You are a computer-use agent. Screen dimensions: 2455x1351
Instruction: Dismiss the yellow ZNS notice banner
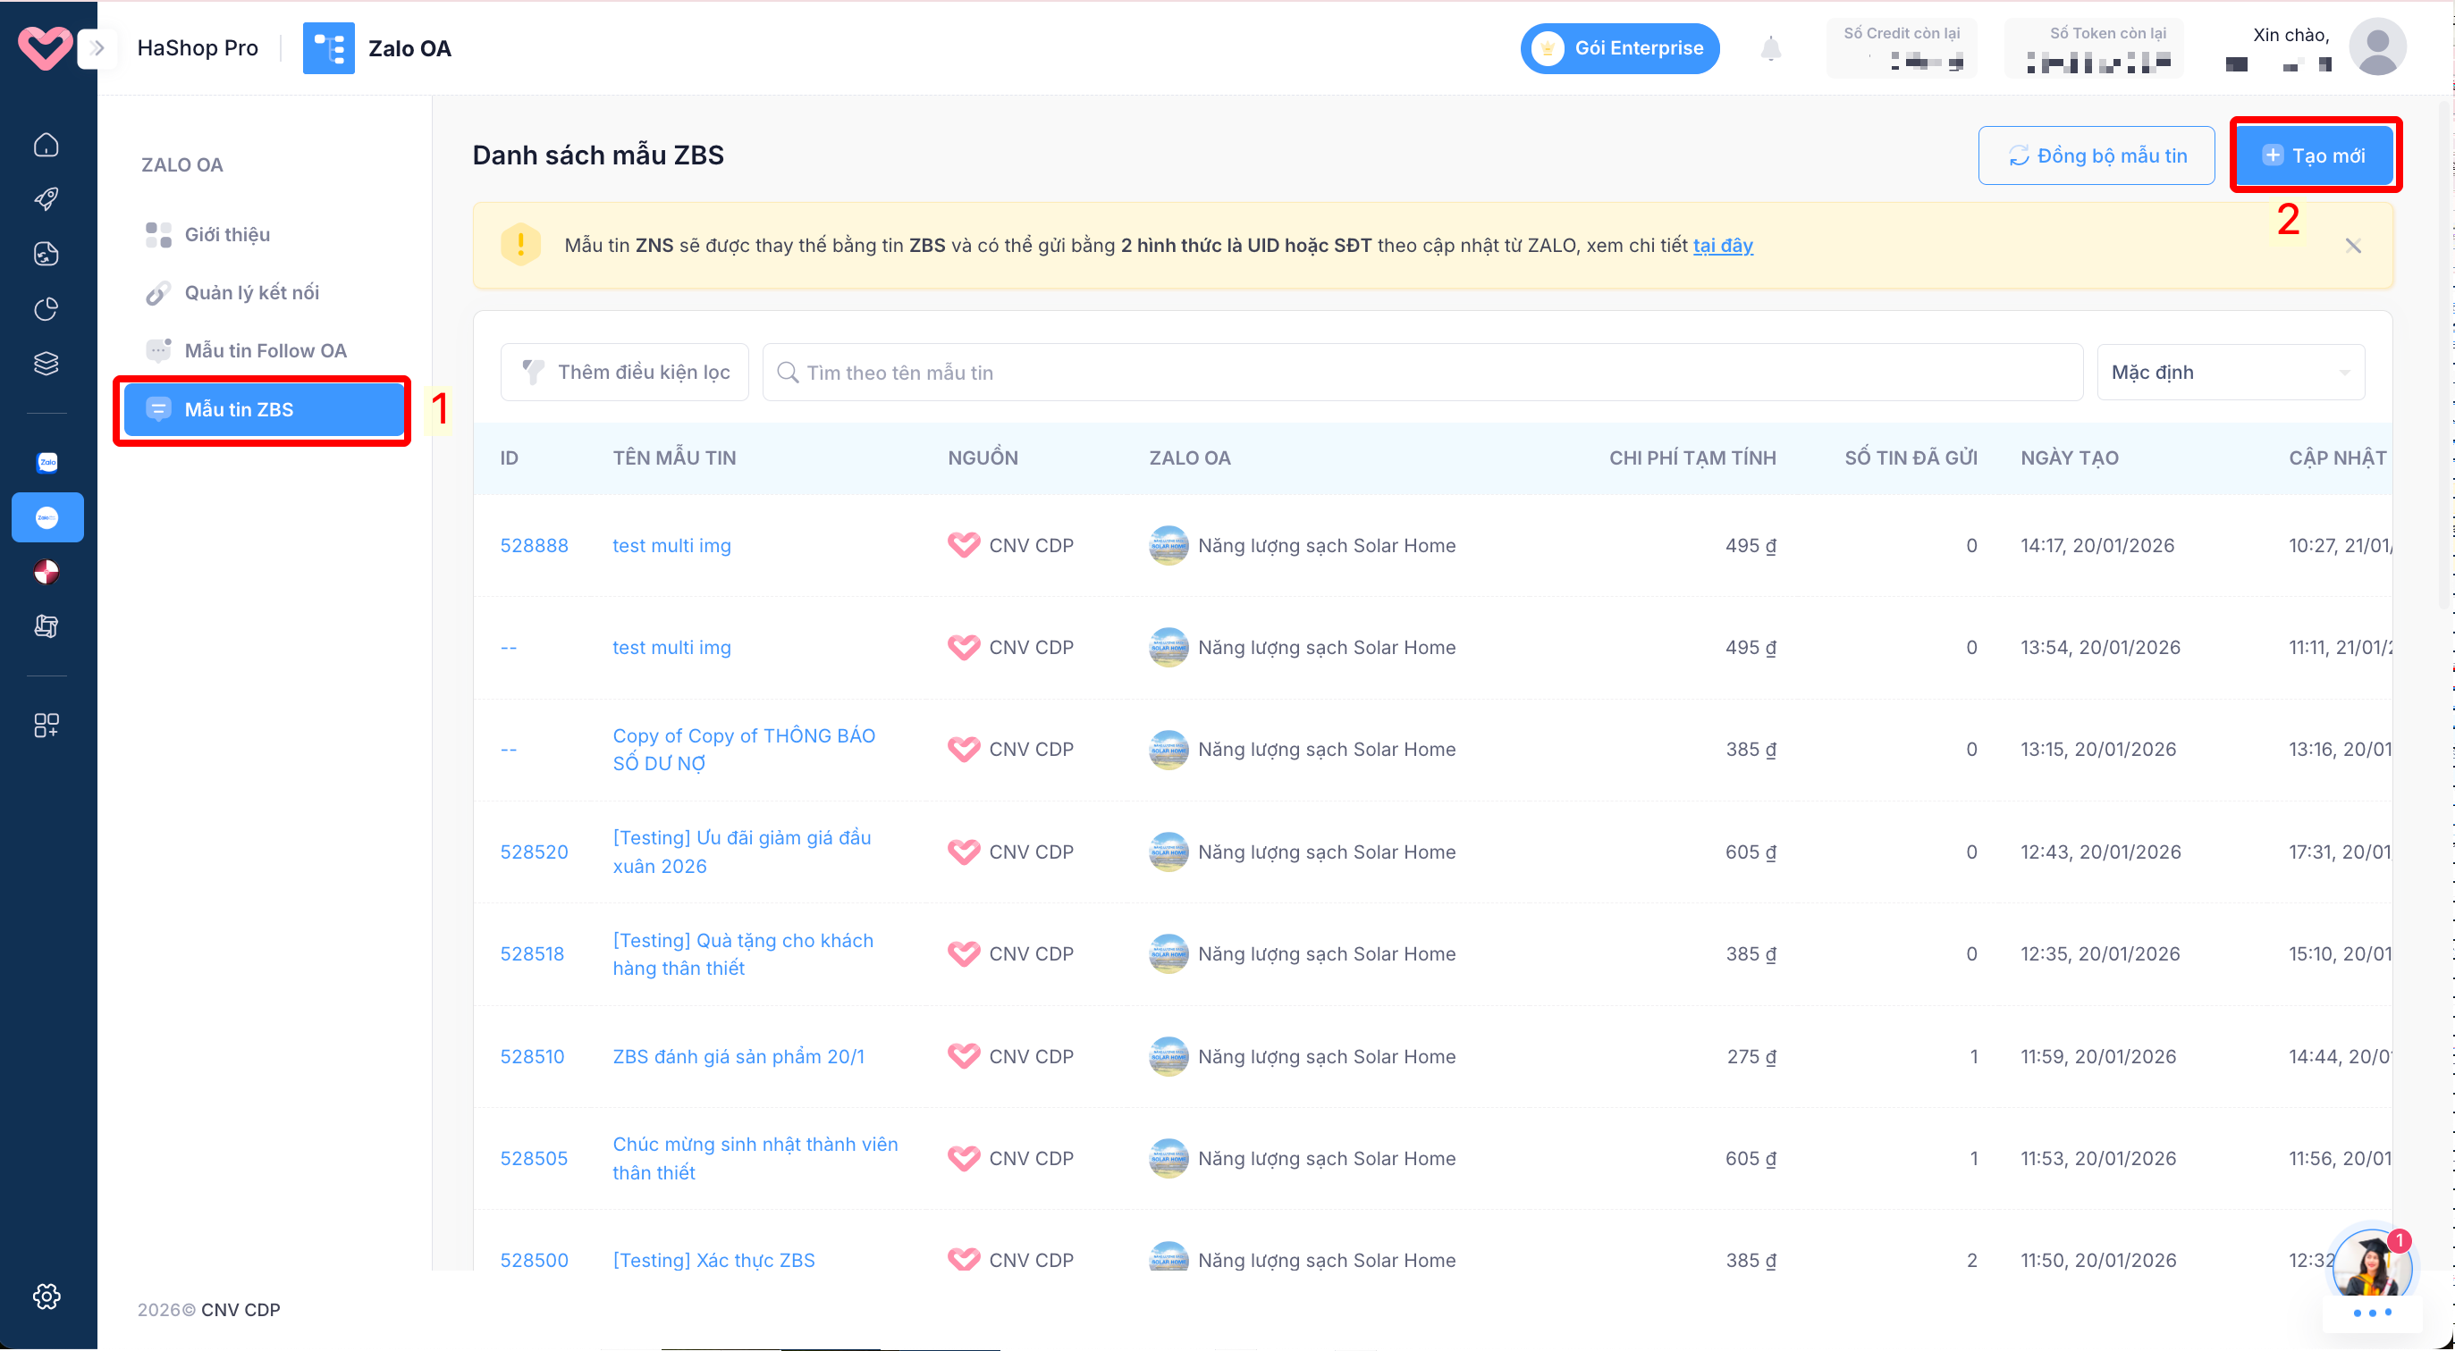(2352, 246)
